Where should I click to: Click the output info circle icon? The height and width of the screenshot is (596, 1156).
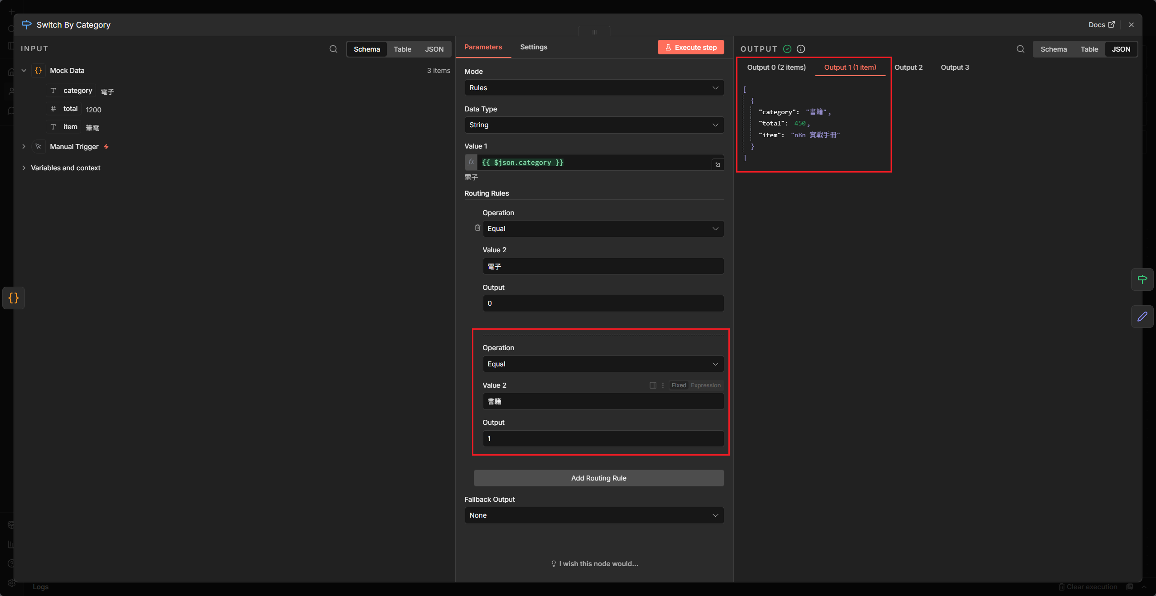(800, 49)
